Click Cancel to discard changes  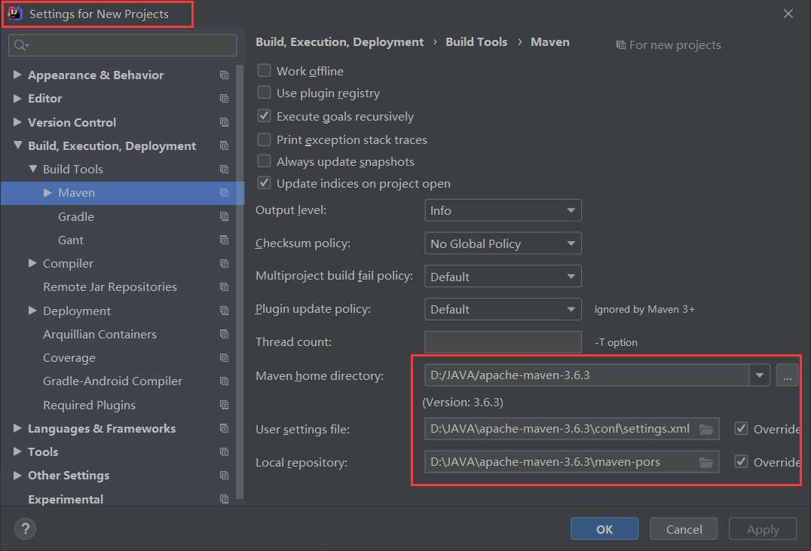(684, 528)
